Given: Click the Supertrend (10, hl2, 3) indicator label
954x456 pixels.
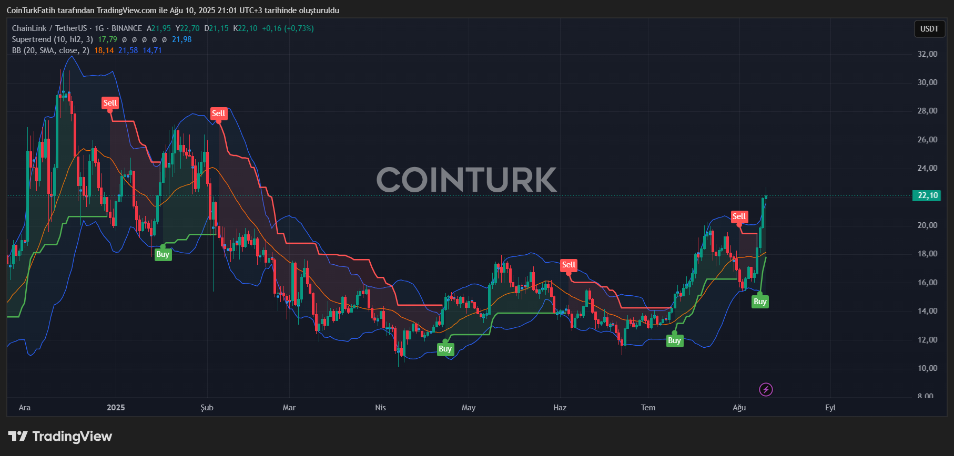Looking at the screenshot, I should click(53, 39).
